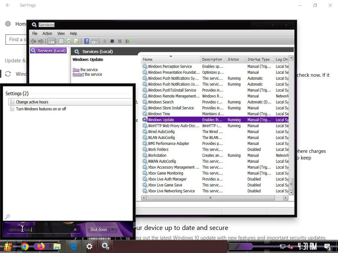Viewport: 338px width, 253px height.
Task: Click horizontal scrollbar right arrow in services list
Action: tap(286, 198)
